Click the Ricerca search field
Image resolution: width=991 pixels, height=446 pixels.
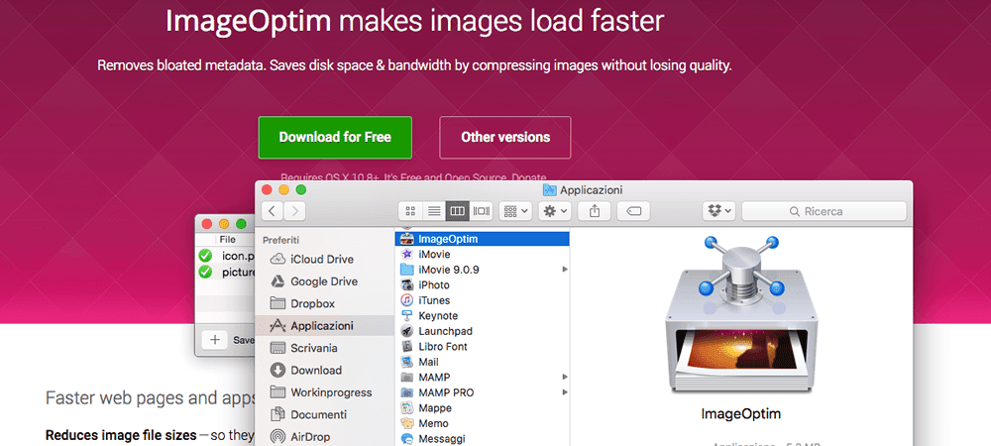824,211
